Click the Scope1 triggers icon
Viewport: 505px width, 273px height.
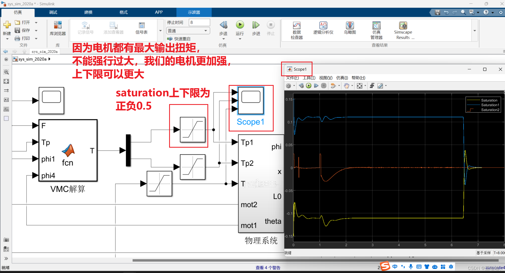tap(372, 86)
